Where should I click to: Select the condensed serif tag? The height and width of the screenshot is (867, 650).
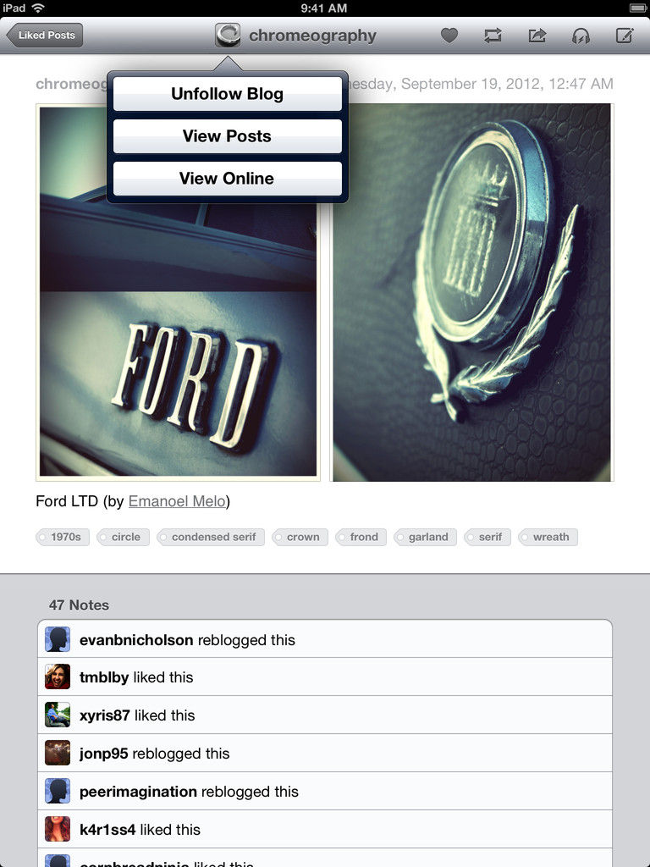point(211,537)
